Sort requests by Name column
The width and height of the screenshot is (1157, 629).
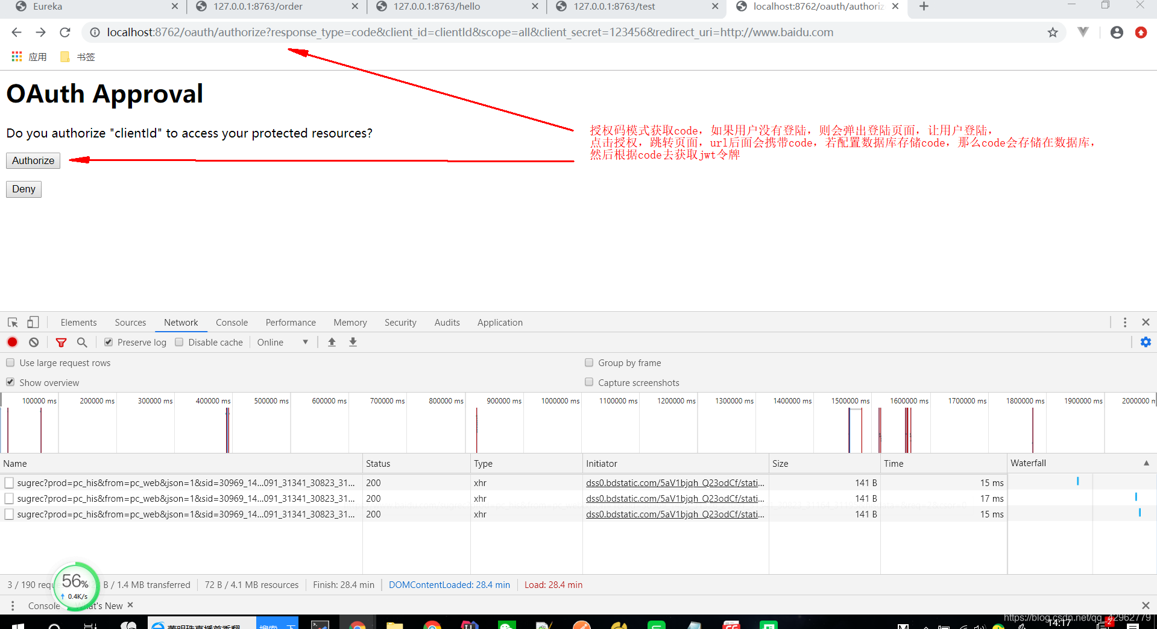(181, 463)
